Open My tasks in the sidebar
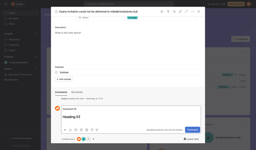The width and height of the screenshot is (256, 150). (20, 19)
